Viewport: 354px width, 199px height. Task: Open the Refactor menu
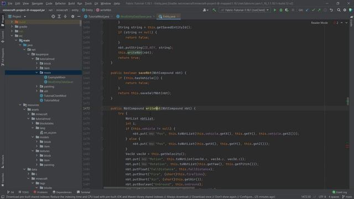pos(60,3)
